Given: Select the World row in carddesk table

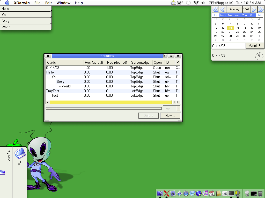Looking at the screenshot, I should click(x=113, y=86).
